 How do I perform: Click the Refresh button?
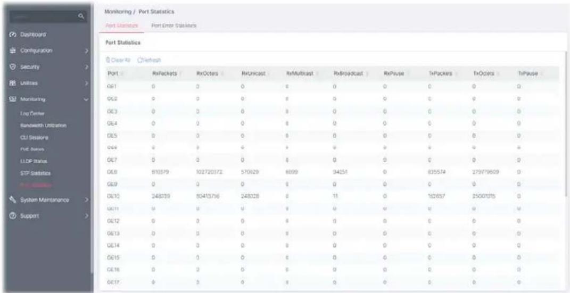pos(150,60)
